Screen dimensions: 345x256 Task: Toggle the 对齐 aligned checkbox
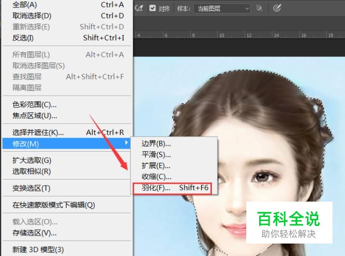tap(153, 8)
